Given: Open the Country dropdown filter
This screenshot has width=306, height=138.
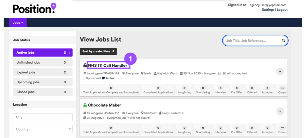Looking at the screenshot, I should [42, 129].
